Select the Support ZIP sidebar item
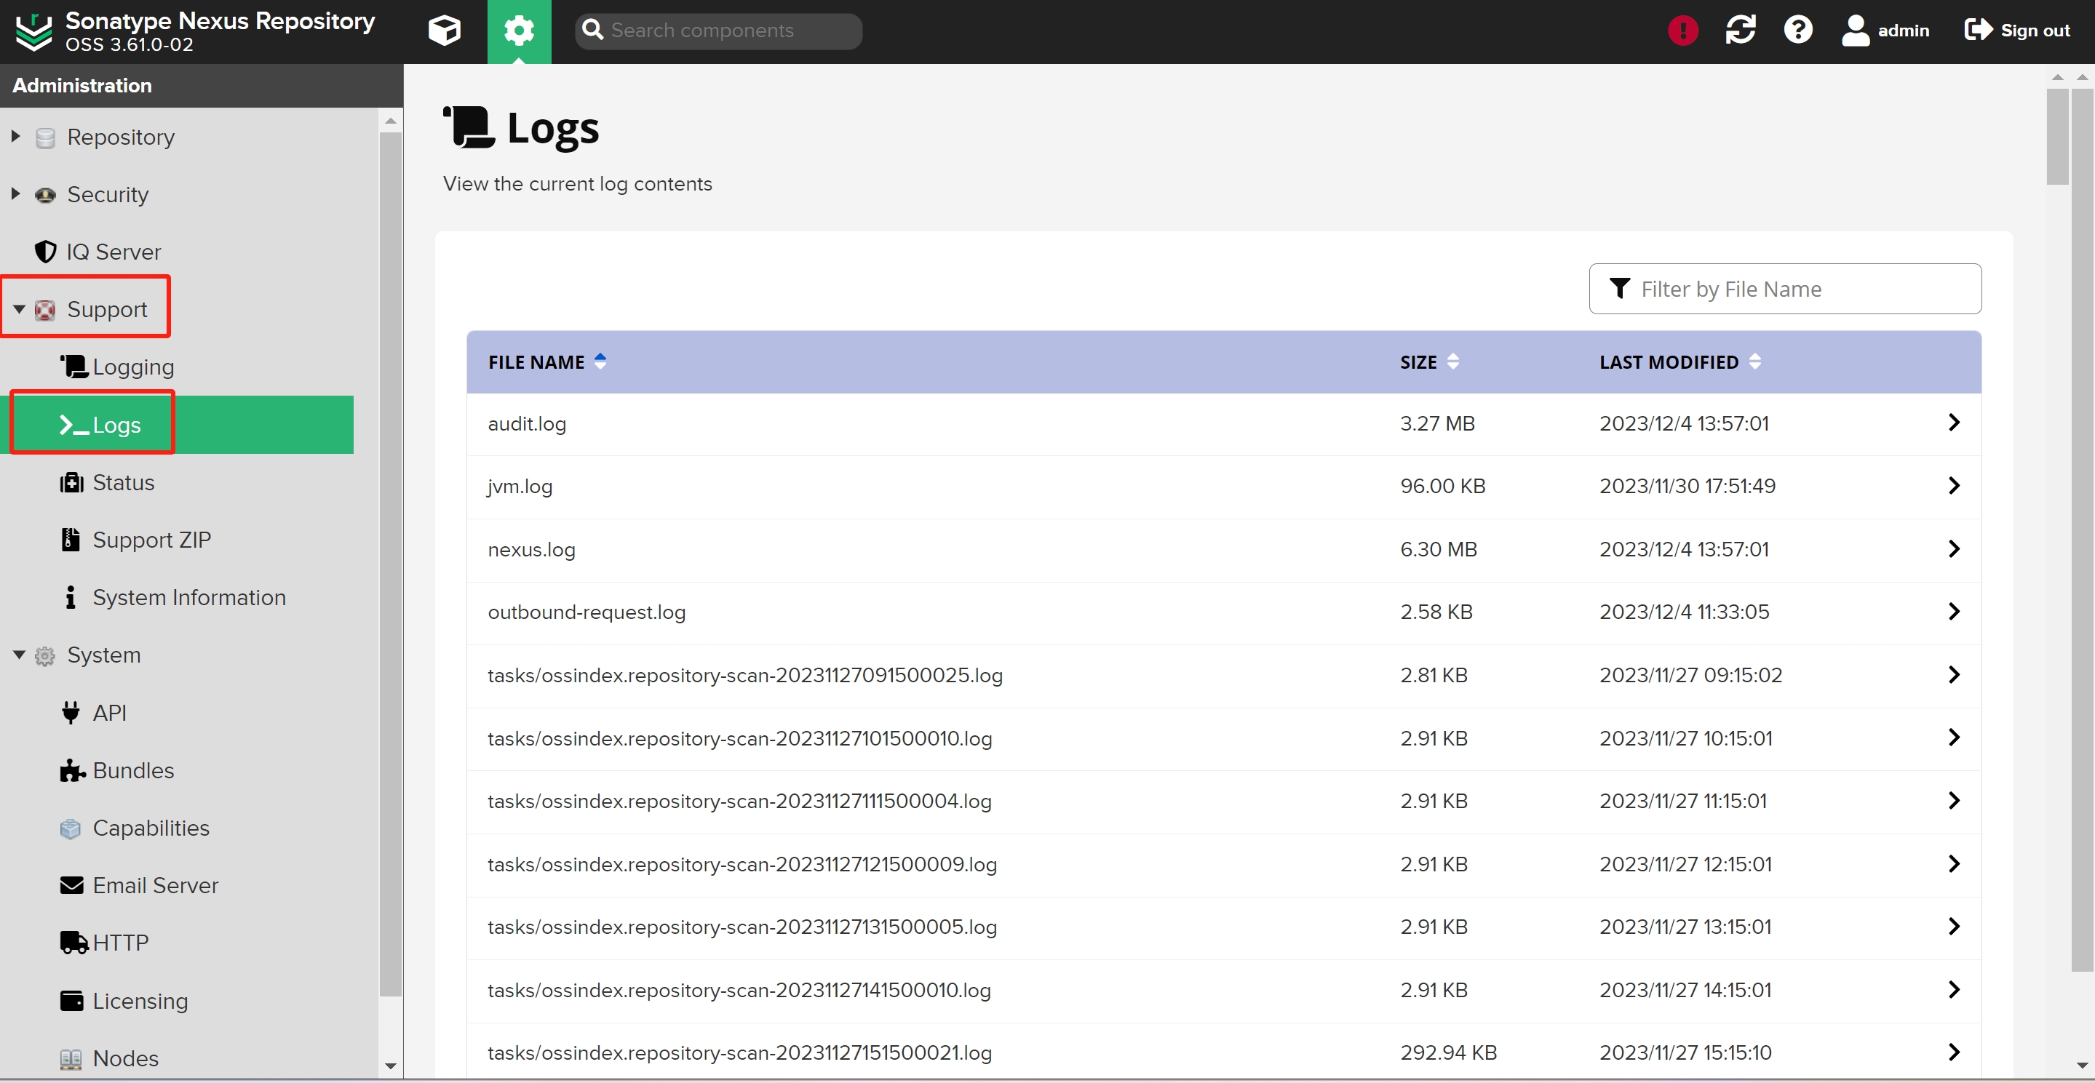 pyautogui.click(x=152, y=539)
